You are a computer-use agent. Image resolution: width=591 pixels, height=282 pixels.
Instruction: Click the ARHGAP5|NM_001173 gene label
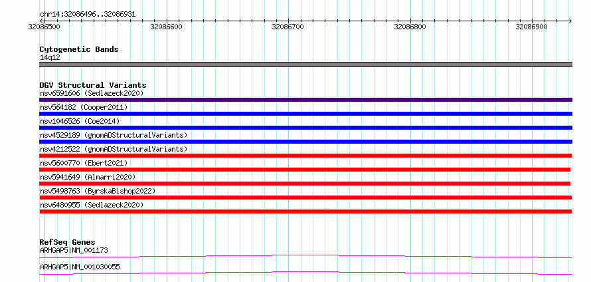click(74, 250)
